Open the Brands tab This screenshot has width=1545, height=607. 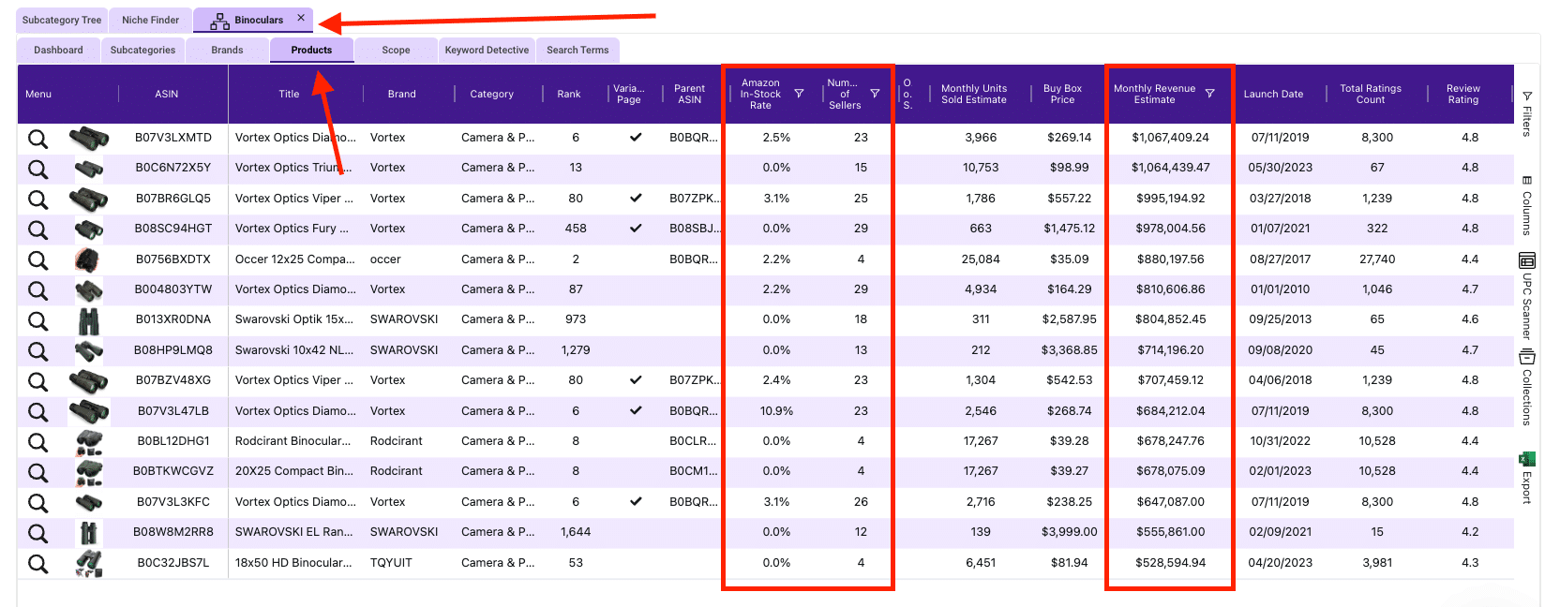point(227,51)
